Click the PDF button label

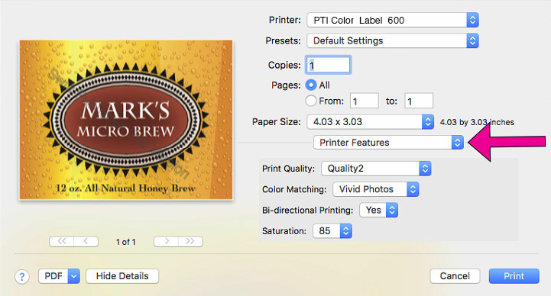click(x=53, y=276)
